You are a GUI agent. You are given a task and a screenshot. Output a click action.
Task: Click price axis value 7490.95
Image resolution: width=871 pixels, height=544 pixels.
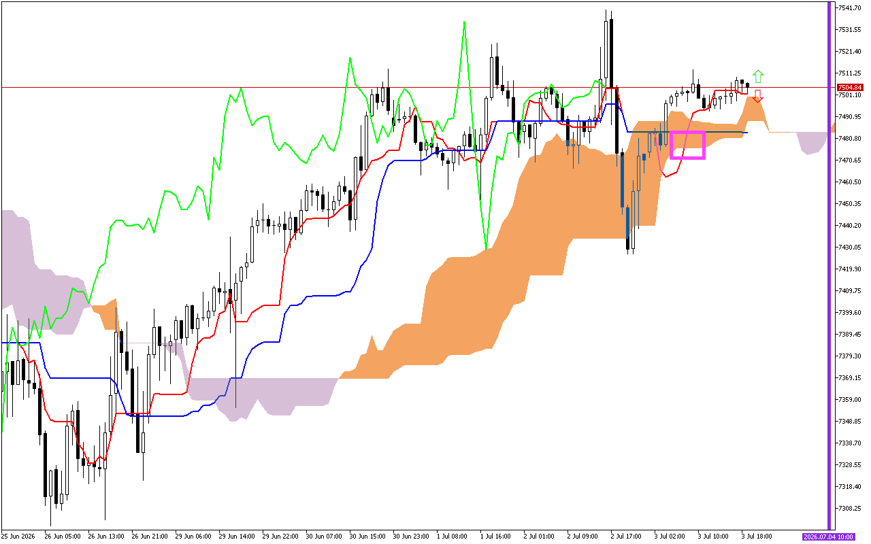[x=851, y=117]
